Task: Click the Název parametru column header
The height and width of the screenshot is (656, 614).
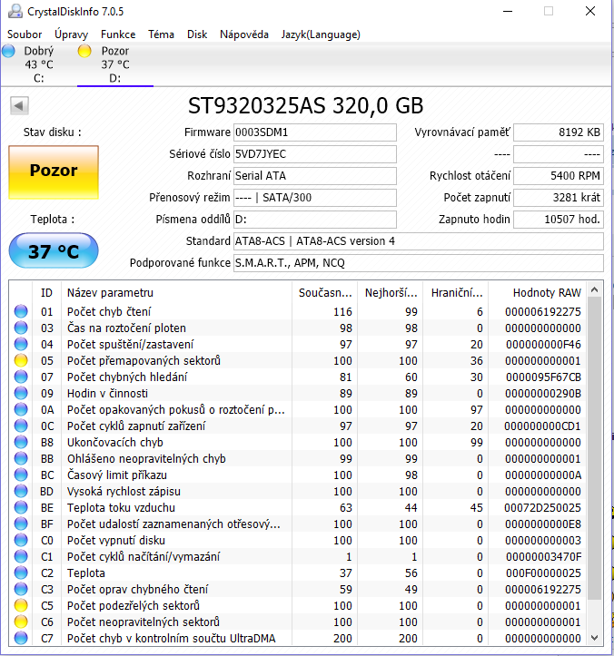Action: 176,292
